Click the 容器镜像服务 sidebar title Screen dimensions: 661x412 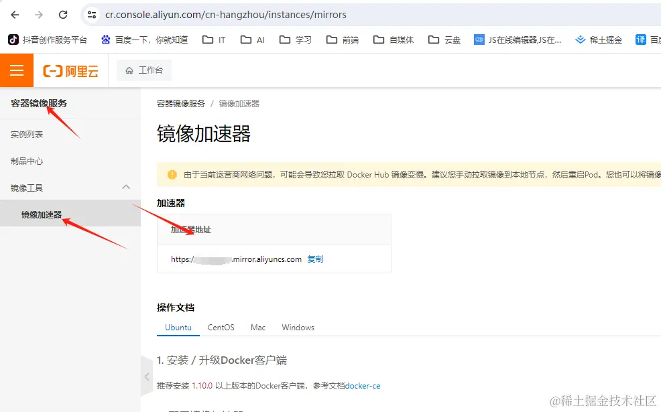[x=39, y=103]
